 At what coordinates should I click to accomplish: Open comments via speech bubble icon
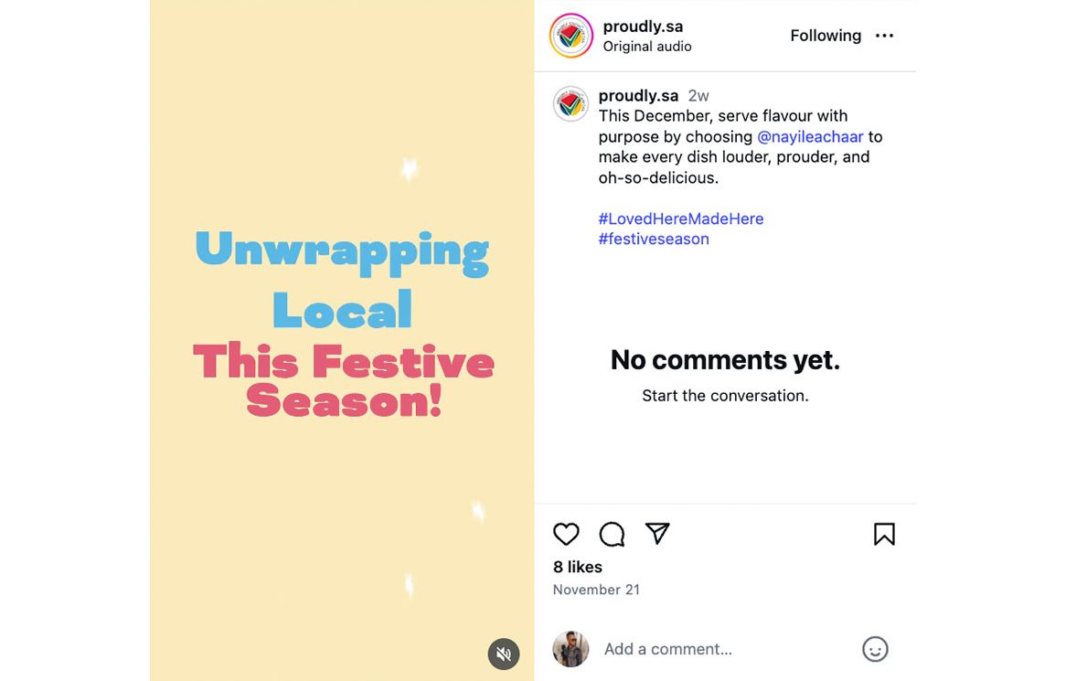(x=612, y=534)
